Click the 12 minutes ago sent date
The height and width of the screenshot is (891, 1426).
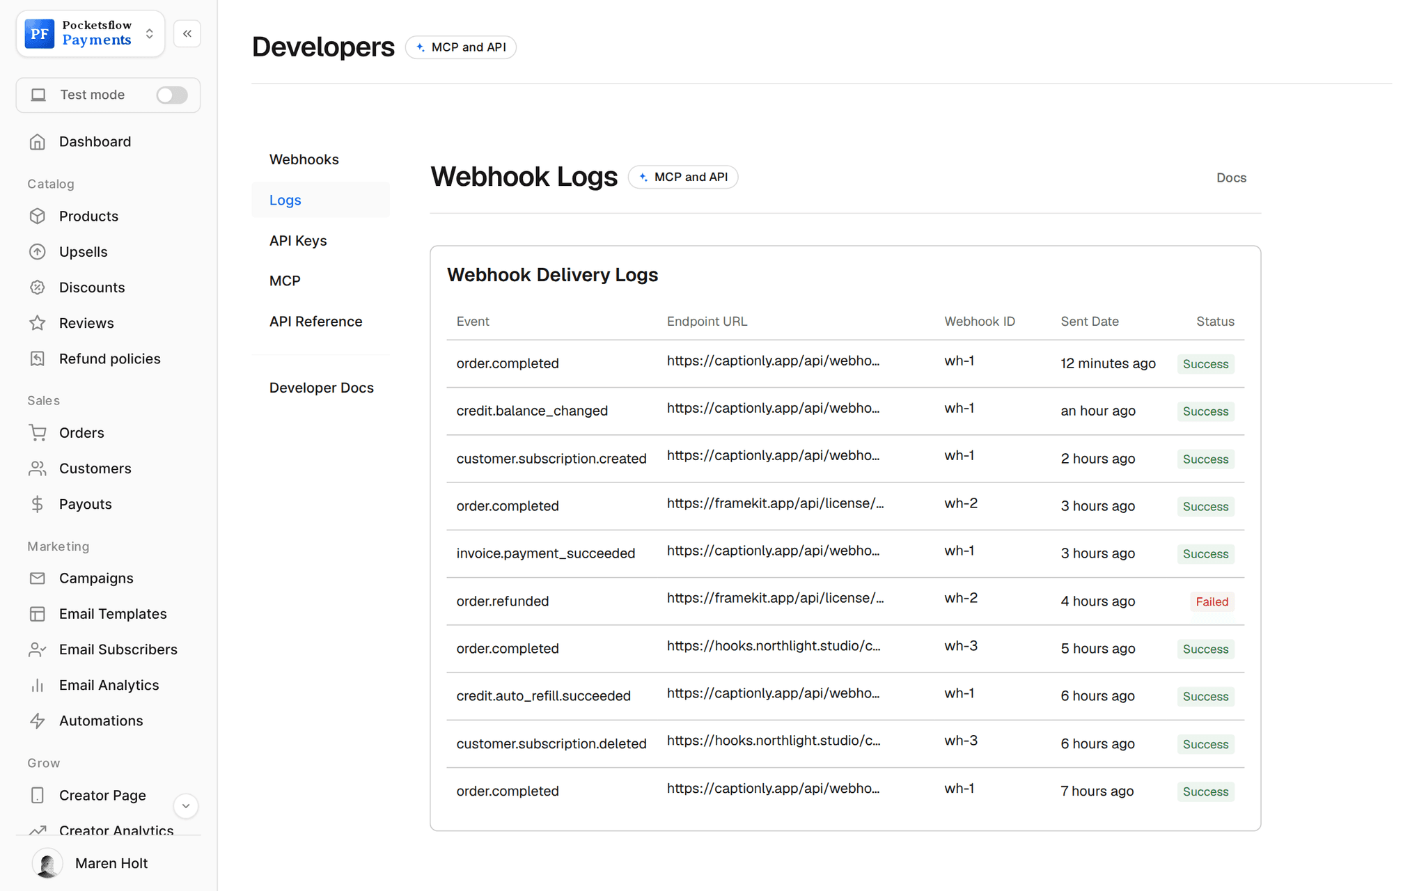point(1108,363)
